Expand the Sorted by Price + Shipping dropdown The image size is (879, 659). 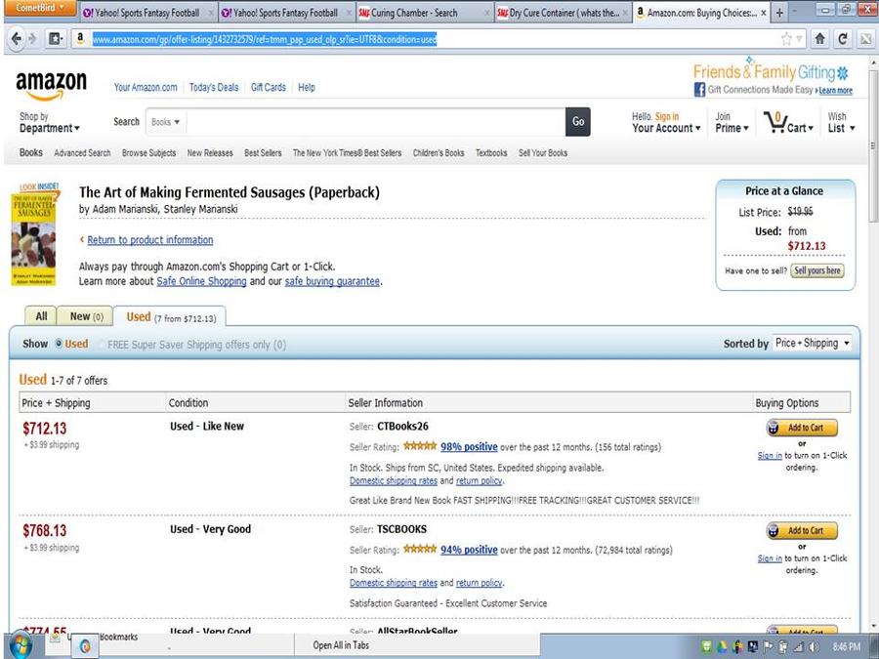(812, 344)
